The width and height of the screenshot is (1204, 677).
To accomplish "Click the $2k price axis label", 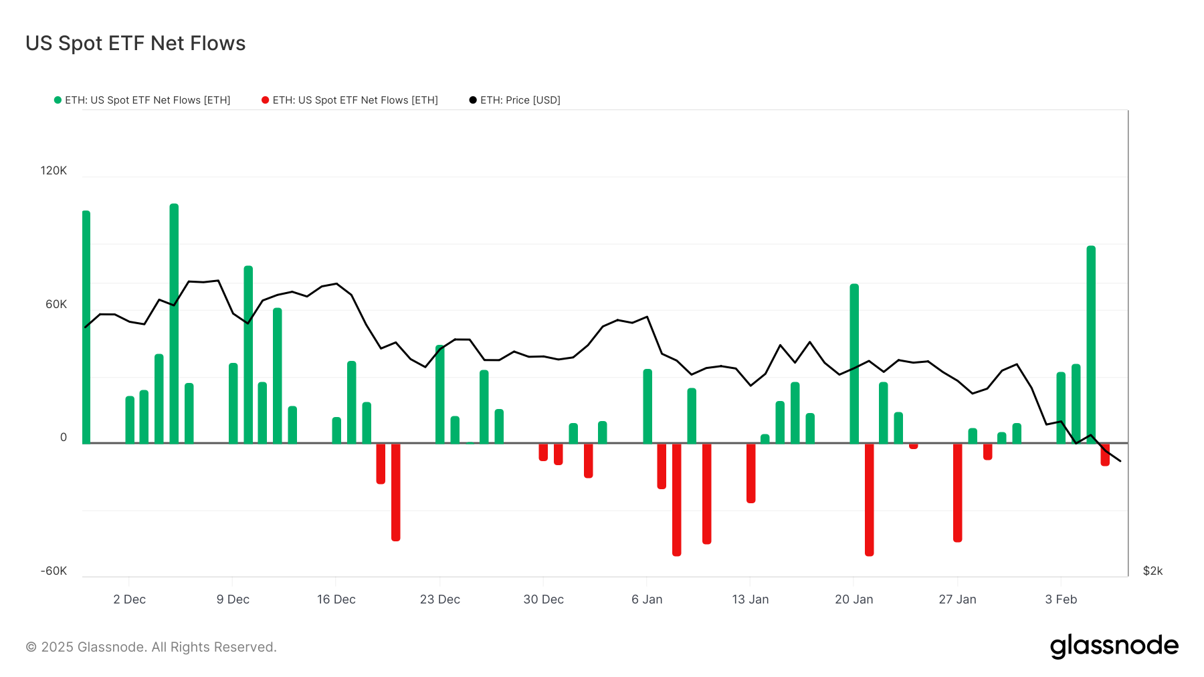I will pyautogui.click(x=1152, y=571).
